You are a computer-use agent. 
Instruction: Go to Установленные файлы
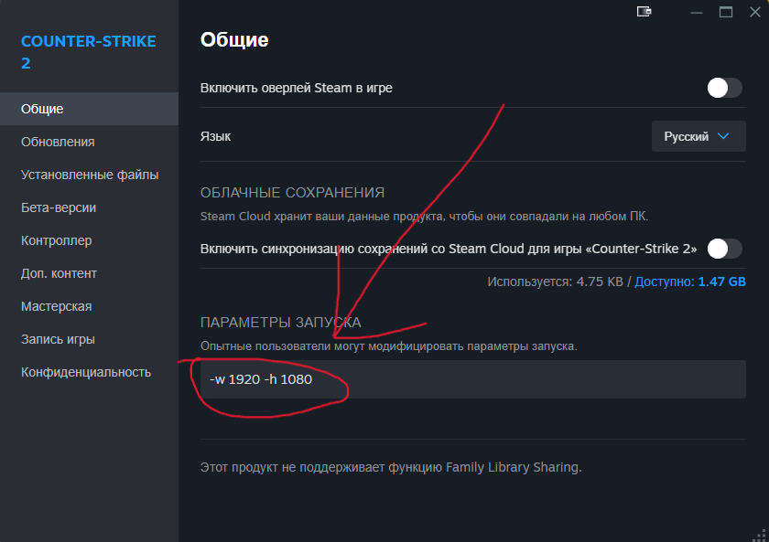click(x=90, y=175)
